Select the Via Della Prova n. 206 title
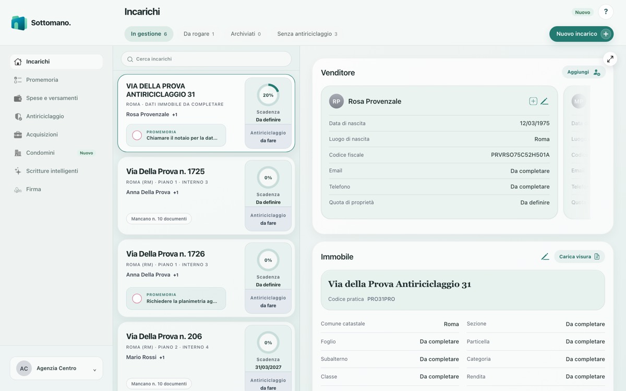Screen dimensions: 626x391 [x=164, y=336]
